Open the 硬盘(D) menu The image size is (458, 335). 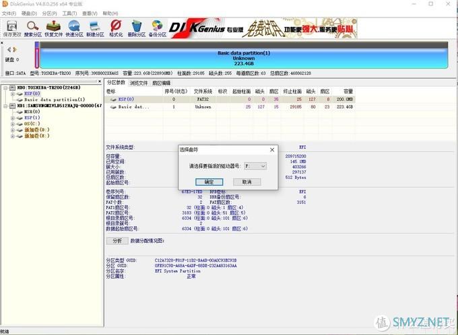[x=29, y=13]
